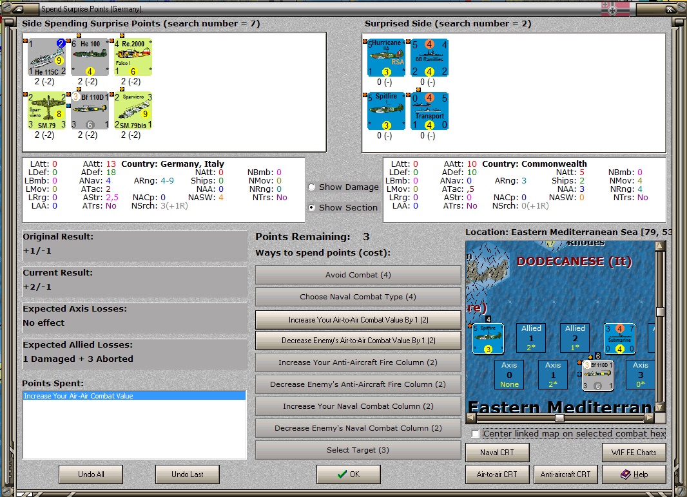The width and height of the screenshot is (687, 497).
Task: Click the Submarine counter on the map
Action: click(619, 339)
